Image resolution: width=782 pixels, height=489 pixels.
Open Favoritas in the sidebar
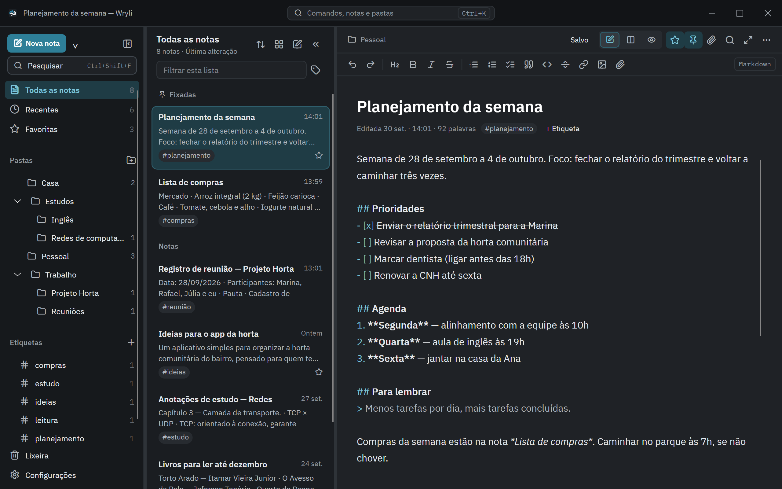(72, 129)
